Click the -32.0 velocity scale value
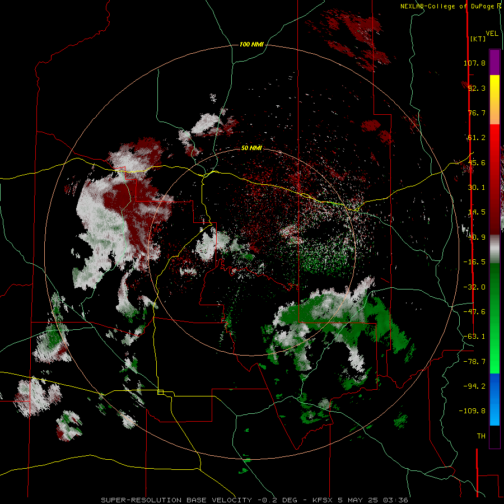Viewport: 504px width, 504px height. point(474,287)
